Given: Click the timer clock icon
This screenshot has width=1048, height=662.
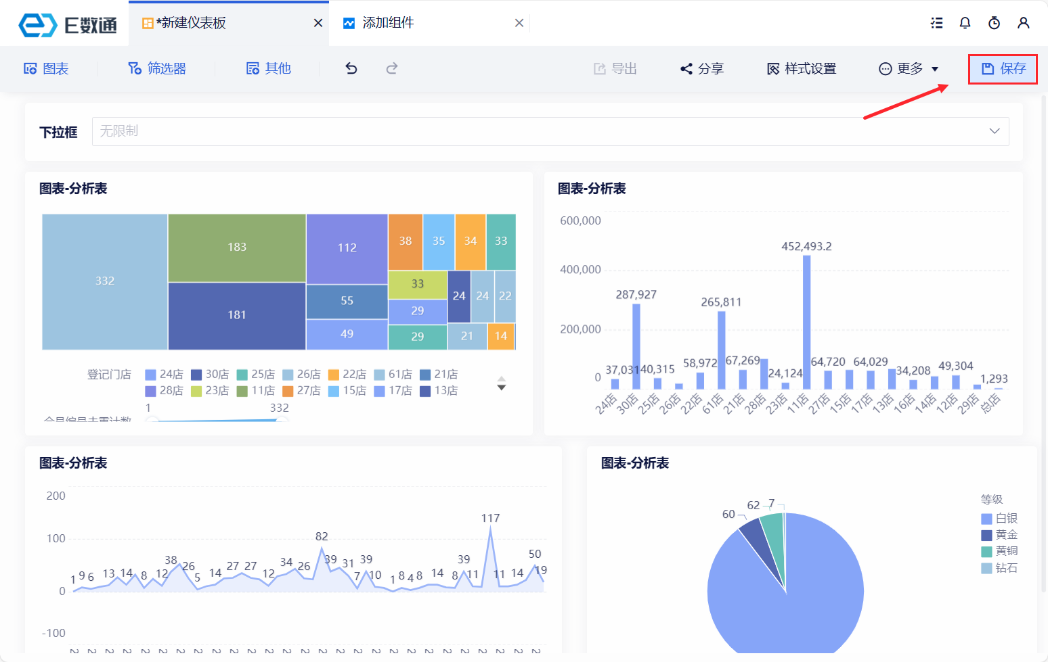Looking at the screenshot, I should coord(995,23).
